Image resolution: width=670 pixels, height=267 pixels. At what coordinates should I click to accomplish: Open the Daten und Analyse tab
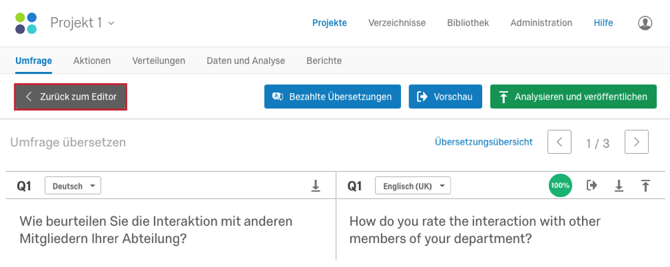[x=246, y=60]
